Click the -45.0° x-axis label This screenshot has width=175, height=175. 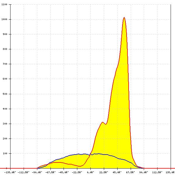click(x=64, y=172)
